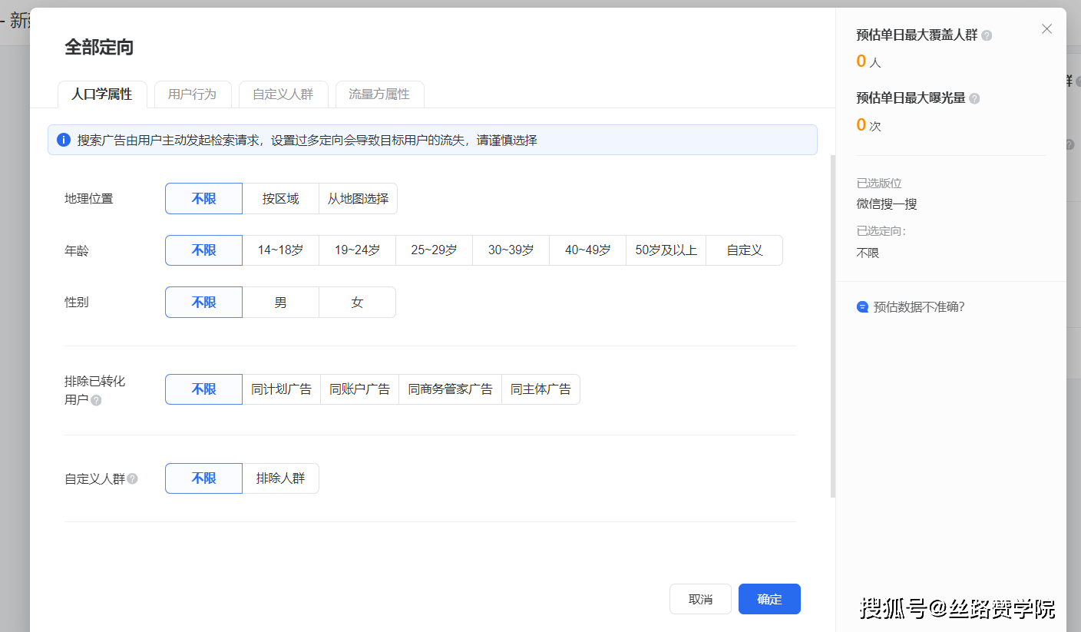Select 不限 for 排除已转化用户
1081x632 pixels.
(x=203, y=389)
